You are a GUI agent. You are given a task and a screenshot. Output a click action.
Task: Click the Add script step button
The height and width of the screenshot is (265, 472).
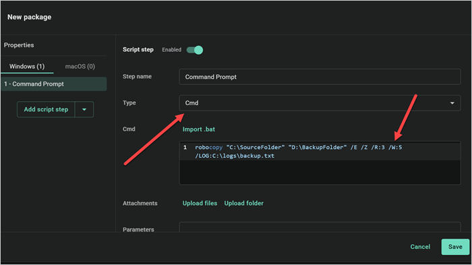(x=46, y=109)
